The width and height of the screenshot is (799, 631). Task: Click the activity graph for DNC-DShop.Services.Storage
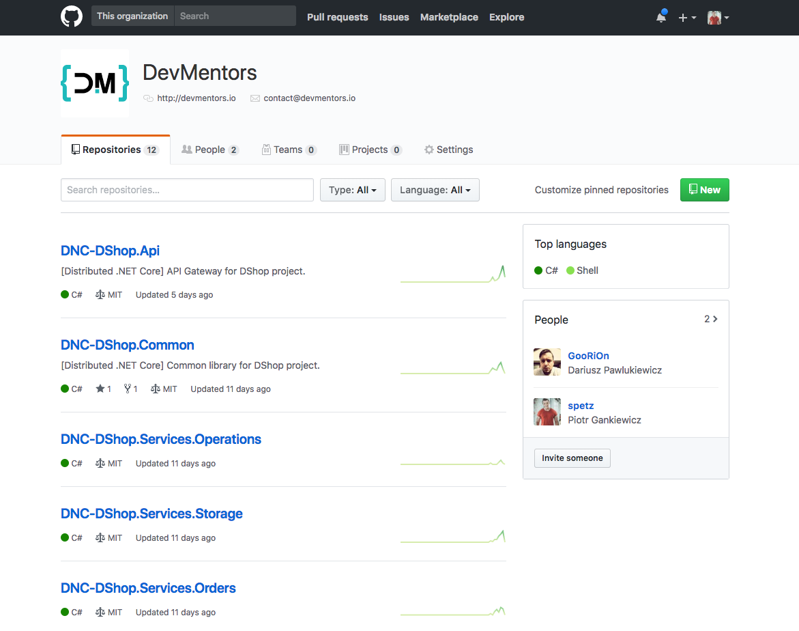click(452, 536)
